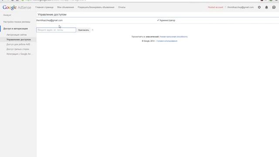279x157 pixels.
Task: Open the Условия использования link
Action: click(167, 41)
